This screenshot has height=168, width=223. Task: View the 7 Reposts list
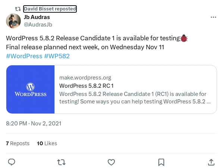18,143
